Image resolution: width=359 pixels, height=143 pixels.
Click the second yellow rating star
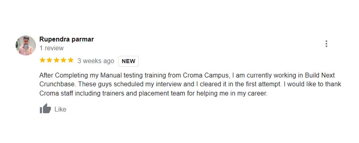(49, 60)
